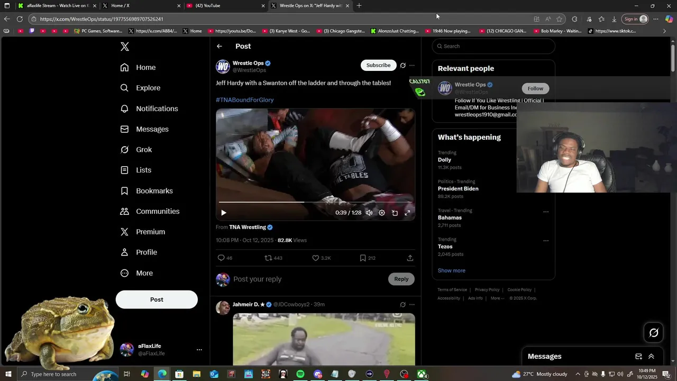Open more options for Bahamas trend
677x381 pixels.
(x=546, y=212)
